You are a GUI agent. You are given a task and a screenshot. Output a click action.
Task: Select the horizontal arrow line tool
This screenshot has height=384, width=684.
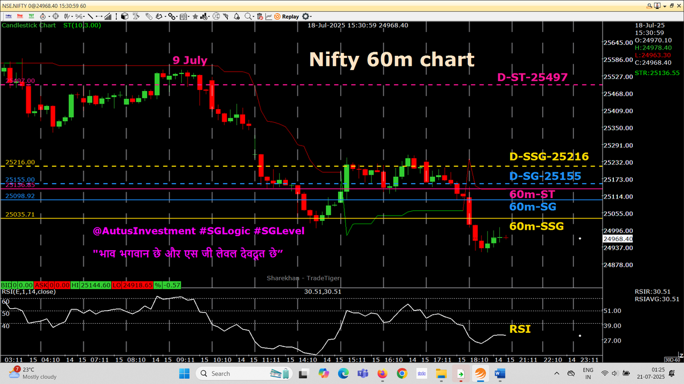[x=99, y=16]
